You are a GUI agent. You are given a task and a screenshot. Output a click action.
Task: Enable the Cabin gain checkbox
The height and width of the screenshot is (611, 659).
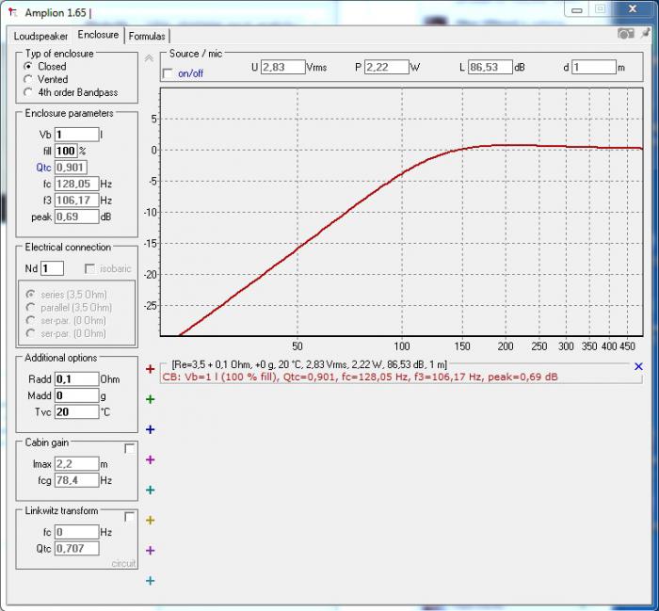pos(130,448)
